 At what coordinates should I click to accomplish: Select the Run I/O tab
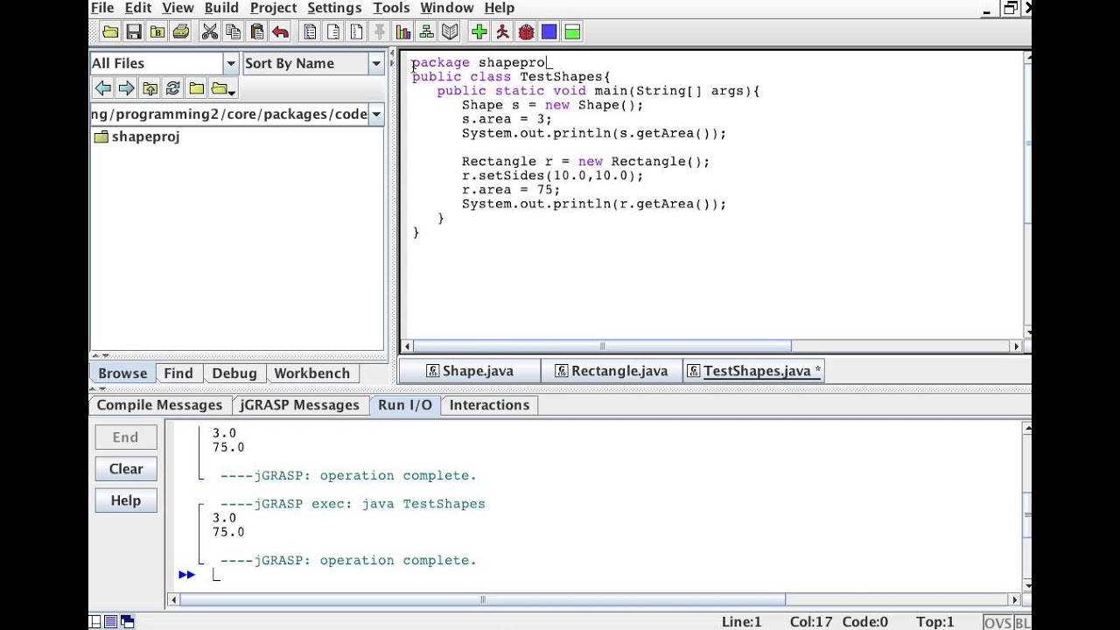[404, 405]
